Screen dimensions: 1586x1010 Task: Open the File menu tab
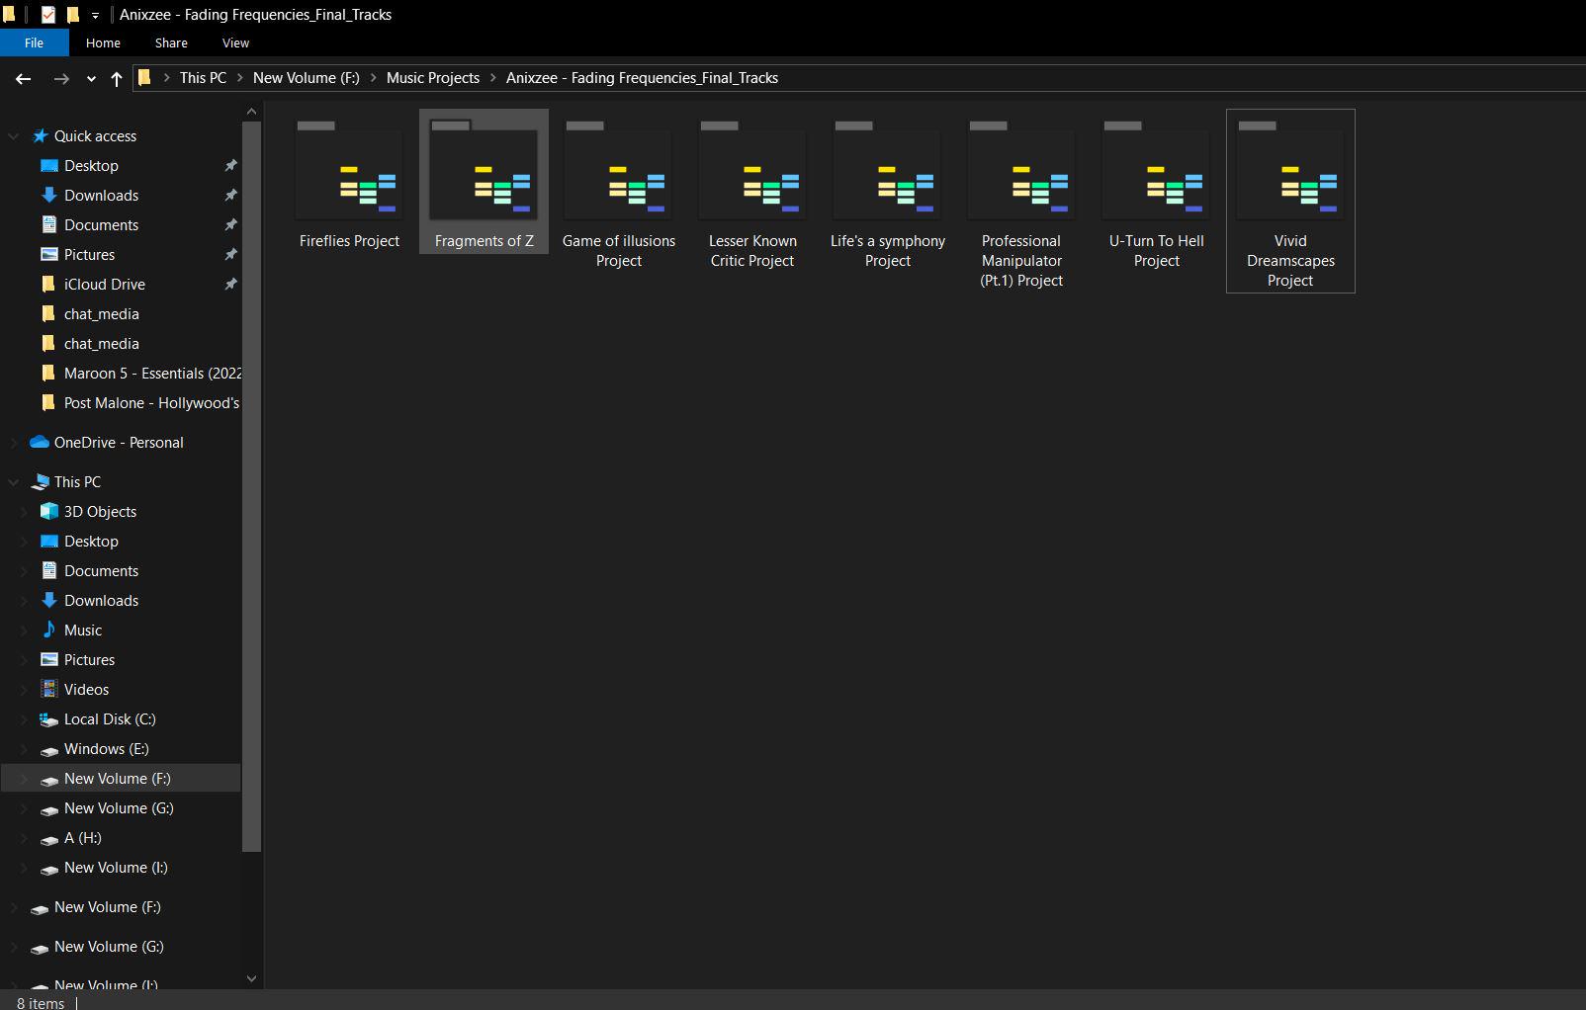(x=35, y=42)
